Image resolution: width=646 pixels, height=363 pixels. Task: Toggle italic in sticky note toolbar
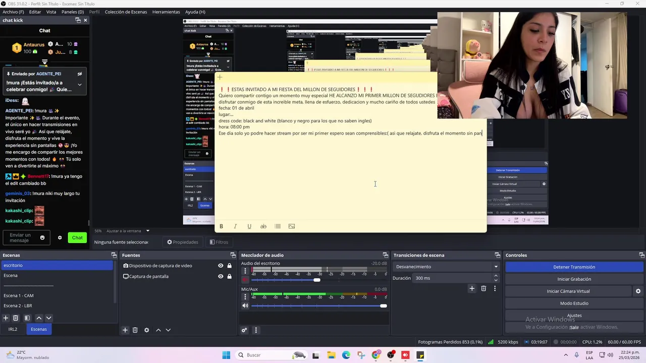point(235,226)
